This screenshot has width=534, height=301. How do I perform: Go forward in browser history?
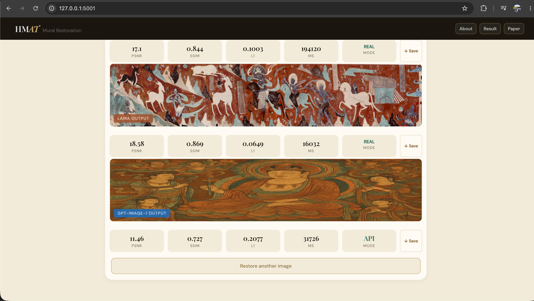tap(22, 8)
